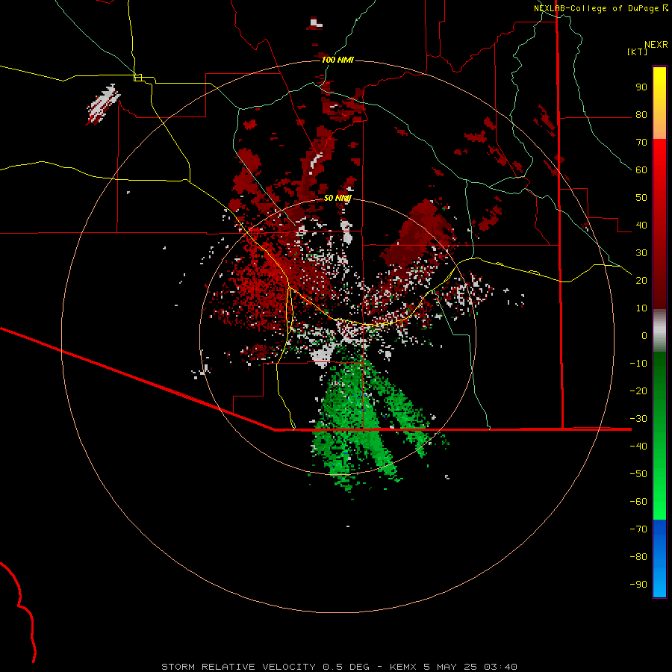Click the positive 60 scale value
The width and height of the screenshot is (672, 672).
click(x=641, y=170)
